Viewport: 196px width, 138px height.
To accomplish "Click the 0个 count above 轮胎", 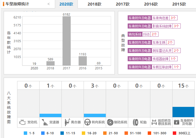I will [139, 86].
